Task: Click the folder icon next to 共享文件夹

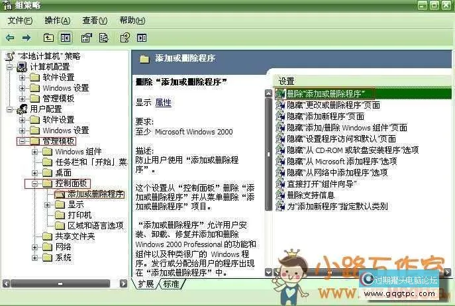Action: pos(47,236)
